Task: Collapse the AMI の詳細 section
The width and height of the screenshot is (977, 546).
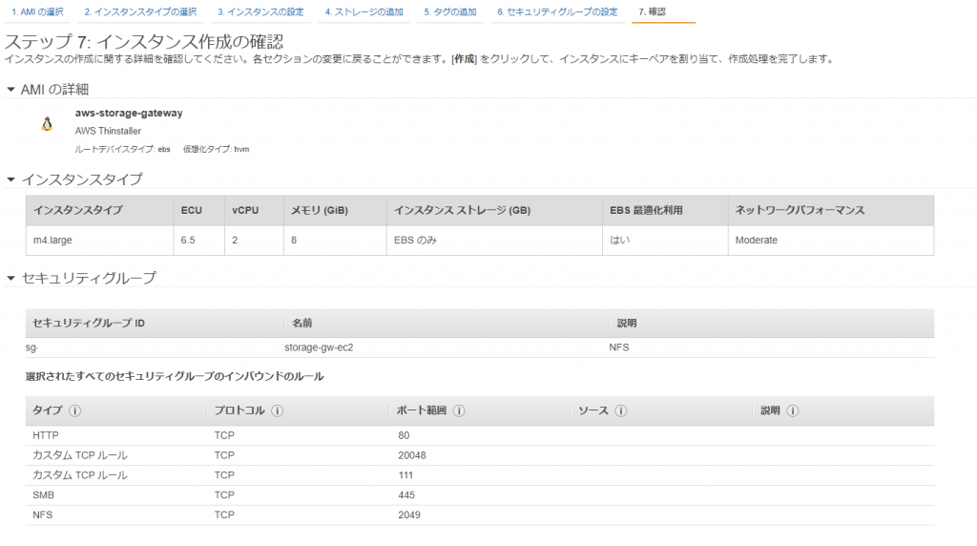Action: point(10,90)
